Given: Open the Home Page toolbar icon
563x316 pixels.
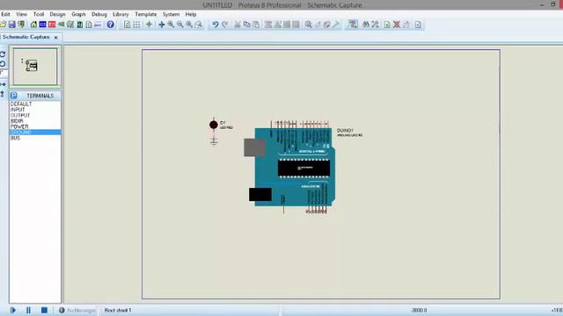Looking at the screenshot, I should pyautogui.click(x=33, y=25).
